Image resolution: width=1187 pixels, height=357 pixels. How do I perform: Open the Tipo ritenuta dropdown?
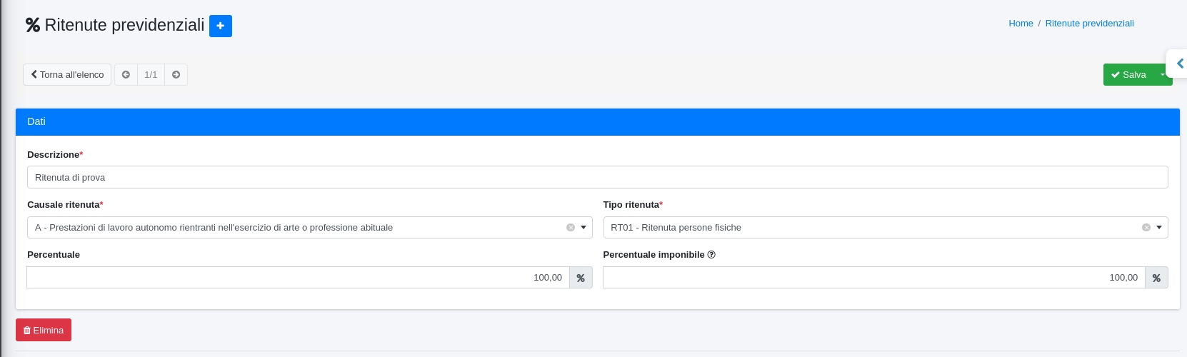click(x=1159, y=228)
